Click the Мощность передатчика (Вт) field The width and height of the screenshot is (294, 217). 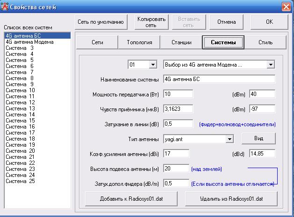(x=178, y=94)
